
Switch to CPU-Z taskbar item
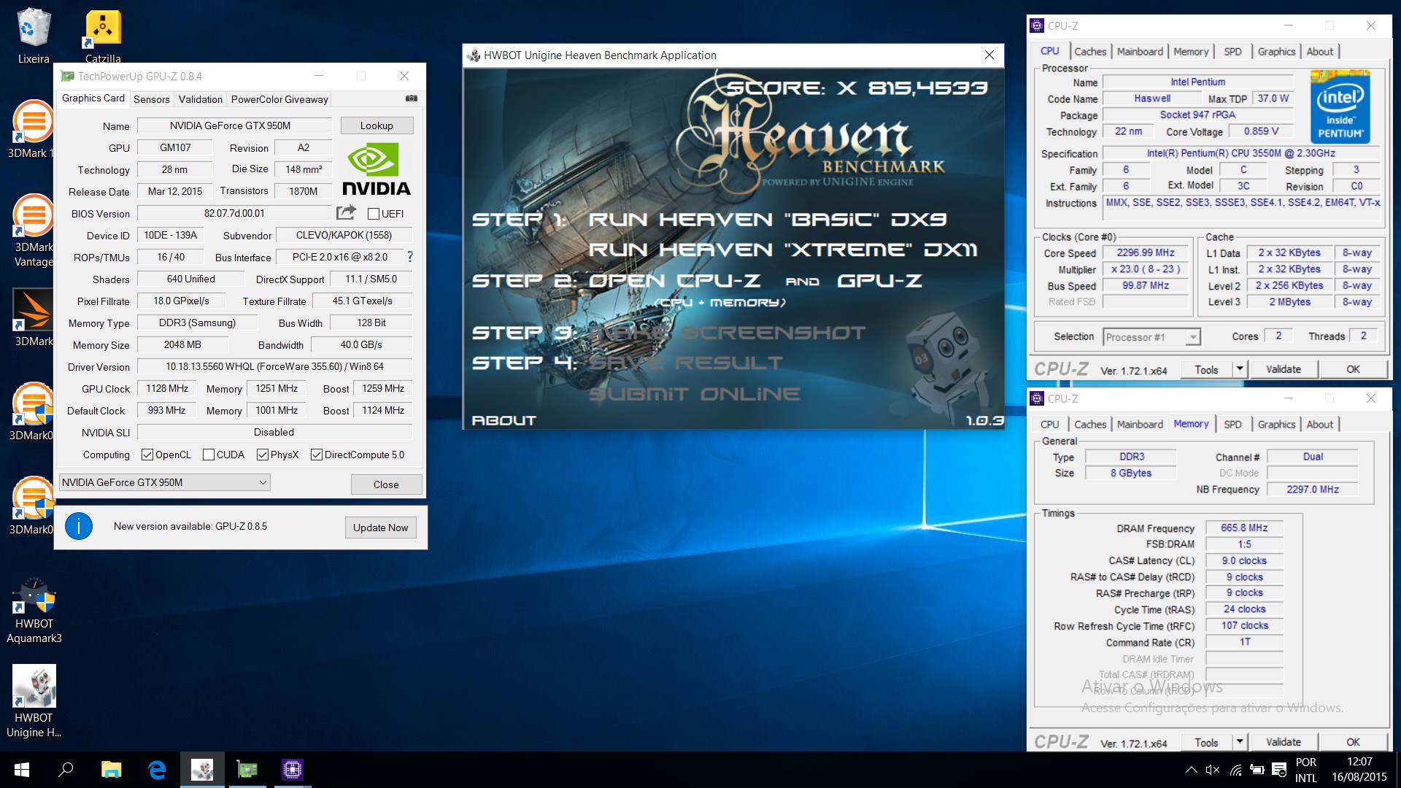(292, 770)
